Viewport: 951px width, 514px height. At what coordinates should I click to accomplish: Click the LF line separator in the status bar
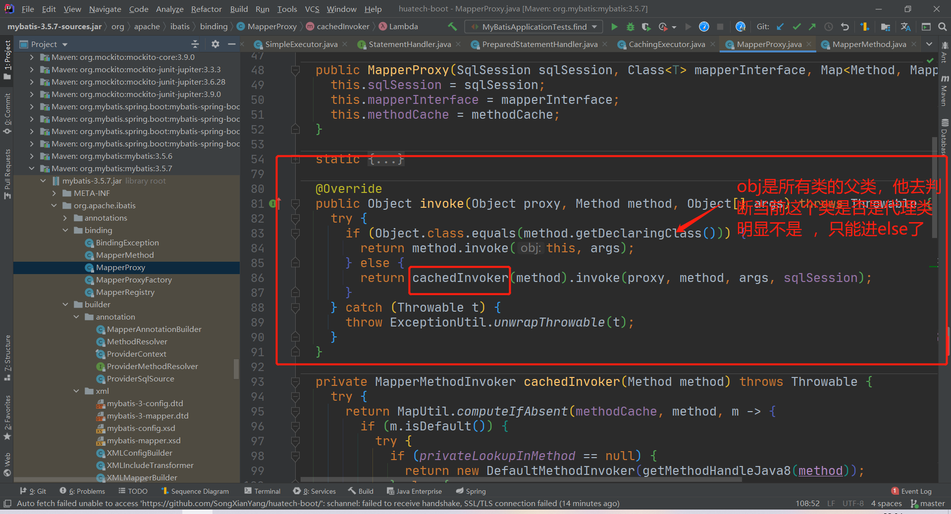pos(831,504)
